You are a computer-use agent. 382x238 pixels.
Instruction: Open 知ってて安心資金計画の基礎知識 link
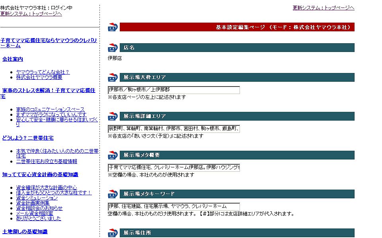point(40,175)
